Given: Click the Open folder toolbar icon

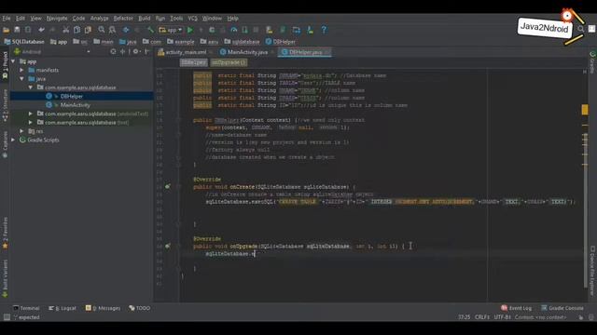Looking at the screenshot, I should click(x=7, y=30).
